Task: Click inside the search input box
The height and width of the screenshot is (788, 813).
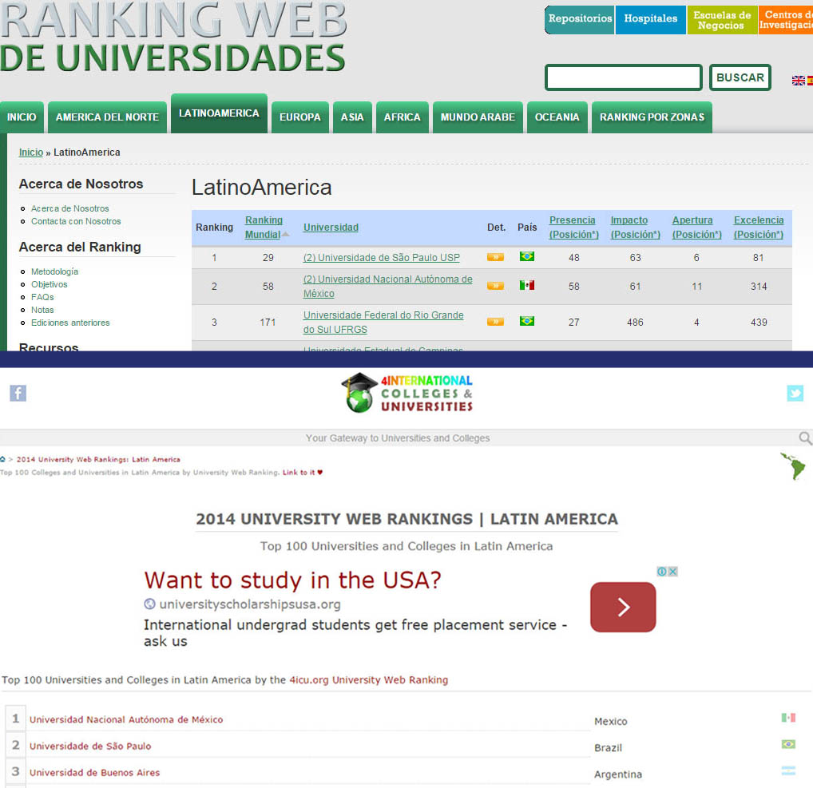Action: (623, 77)
